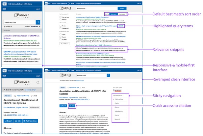Screen dimensions: 203x136
Task: Open the Filters dropdown in the mobile results panel
Action: point(8,27)
